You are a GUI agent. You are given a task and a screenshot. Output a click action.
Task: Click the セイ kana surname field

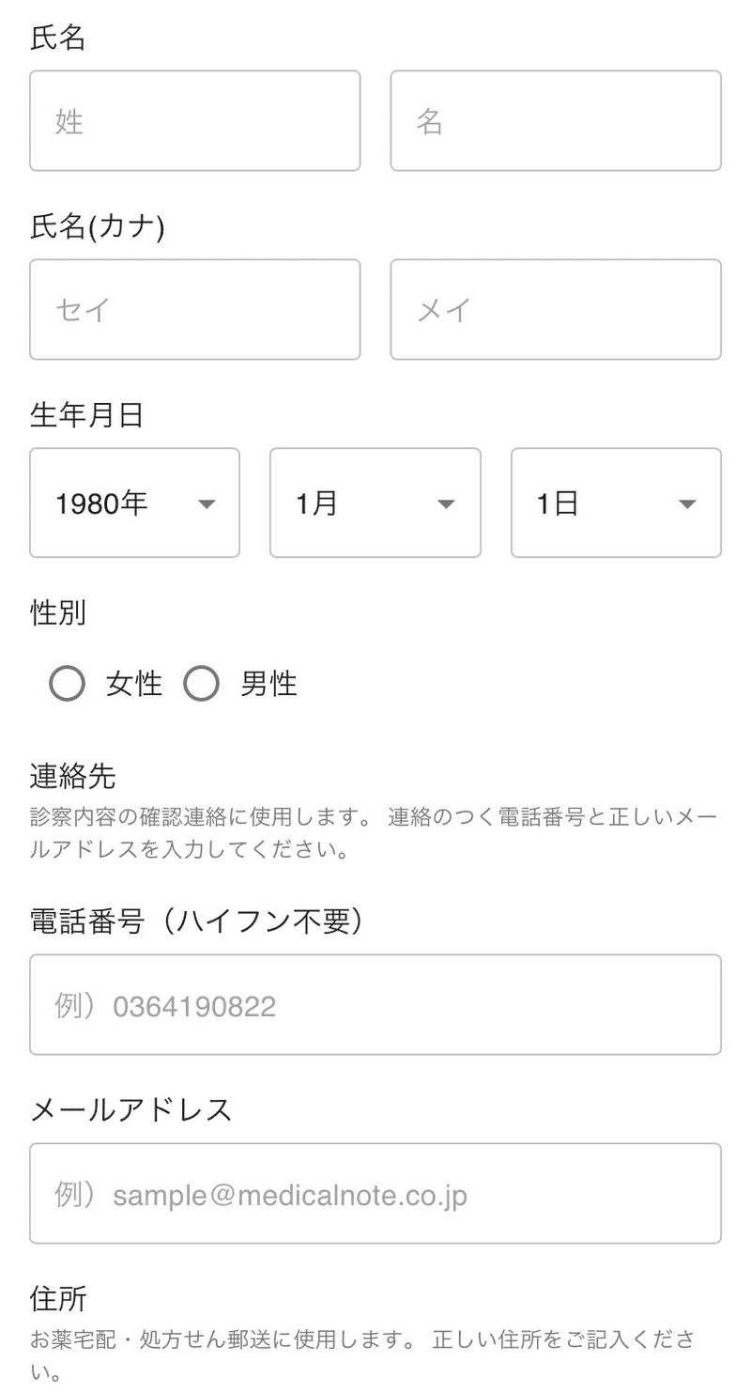(x=194, y=310)
